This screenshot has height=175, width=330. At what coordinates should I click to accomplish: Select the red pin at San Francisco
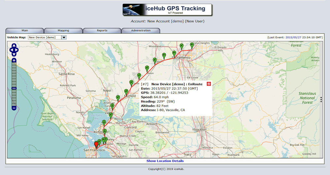point(96,145)
